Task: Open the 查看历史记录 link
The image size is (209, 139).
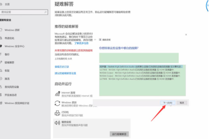Action: click(62, 66)
